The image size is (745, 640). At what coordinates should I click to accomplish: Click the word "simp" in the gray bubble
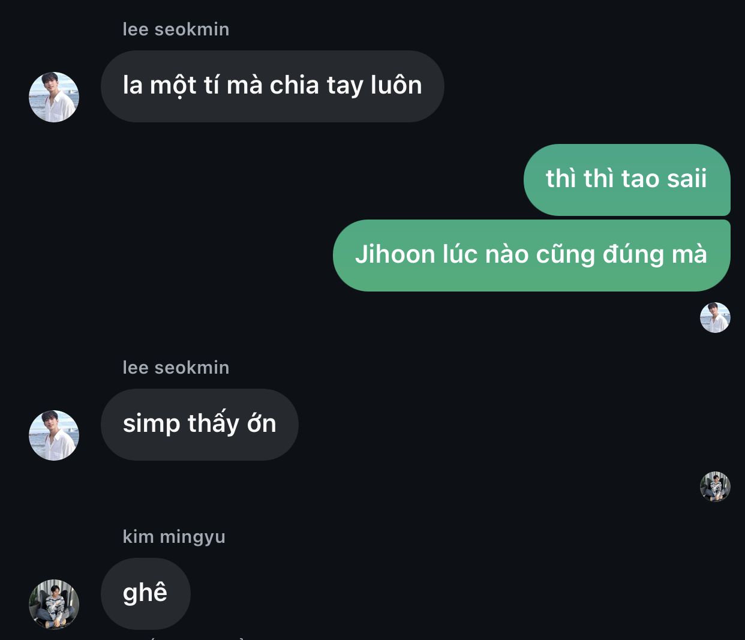(x=151, y=425)
